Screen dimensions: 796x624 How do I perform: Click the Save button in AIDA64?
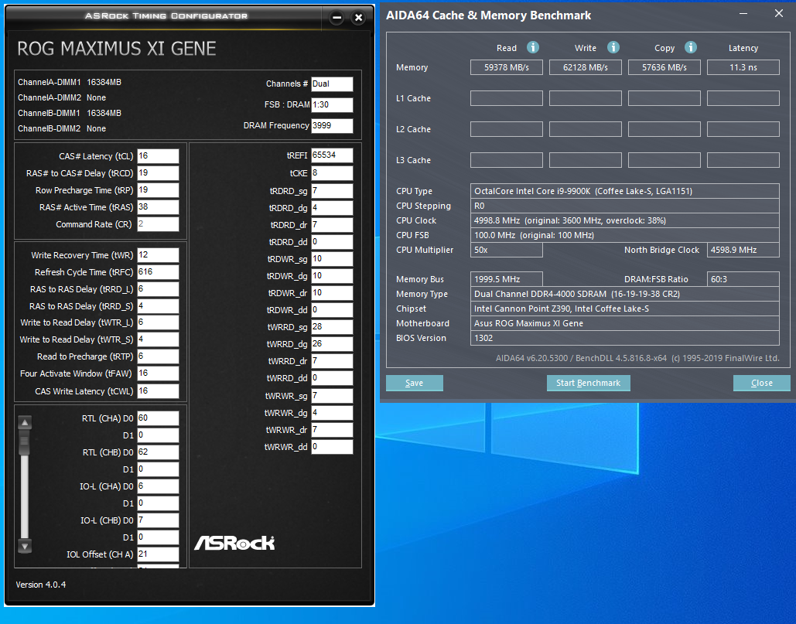coord(415,383)
